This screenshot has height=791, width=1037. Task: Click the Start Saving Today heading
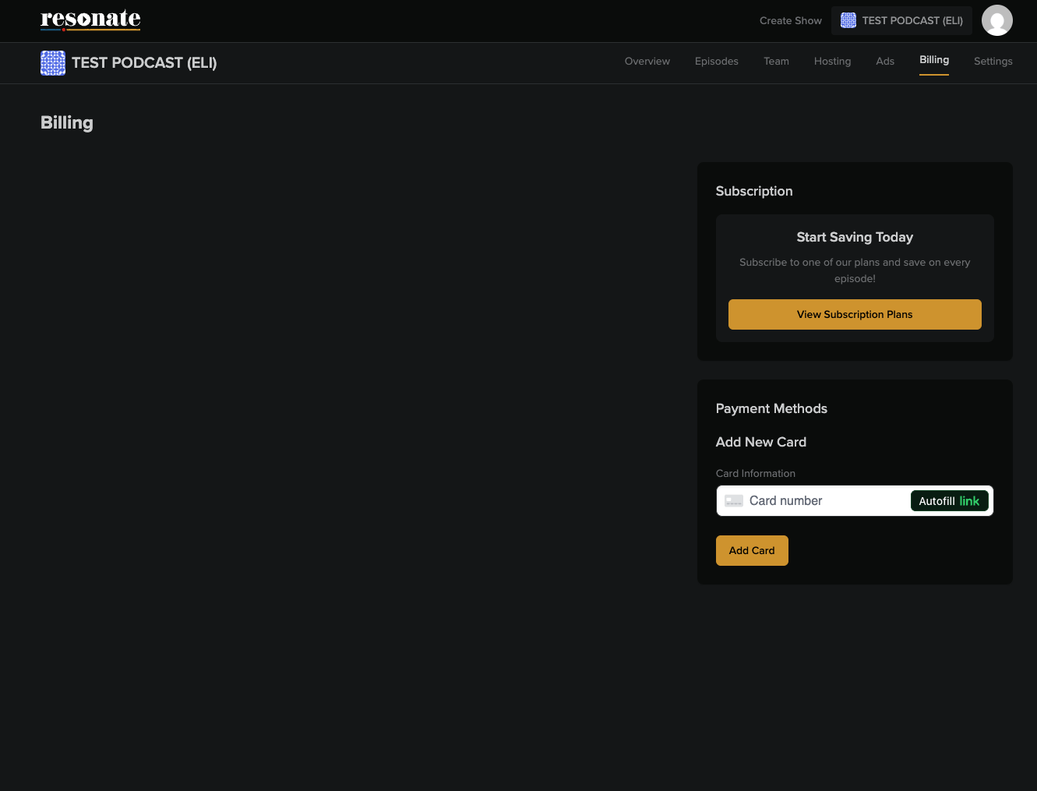click(x=854, y=238)
